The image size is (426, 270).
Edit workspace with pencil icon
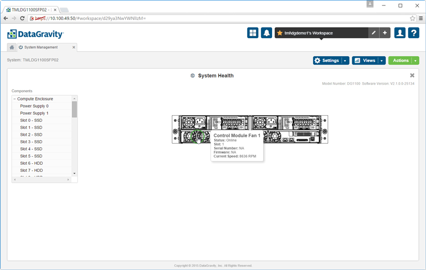coord(373,33)
